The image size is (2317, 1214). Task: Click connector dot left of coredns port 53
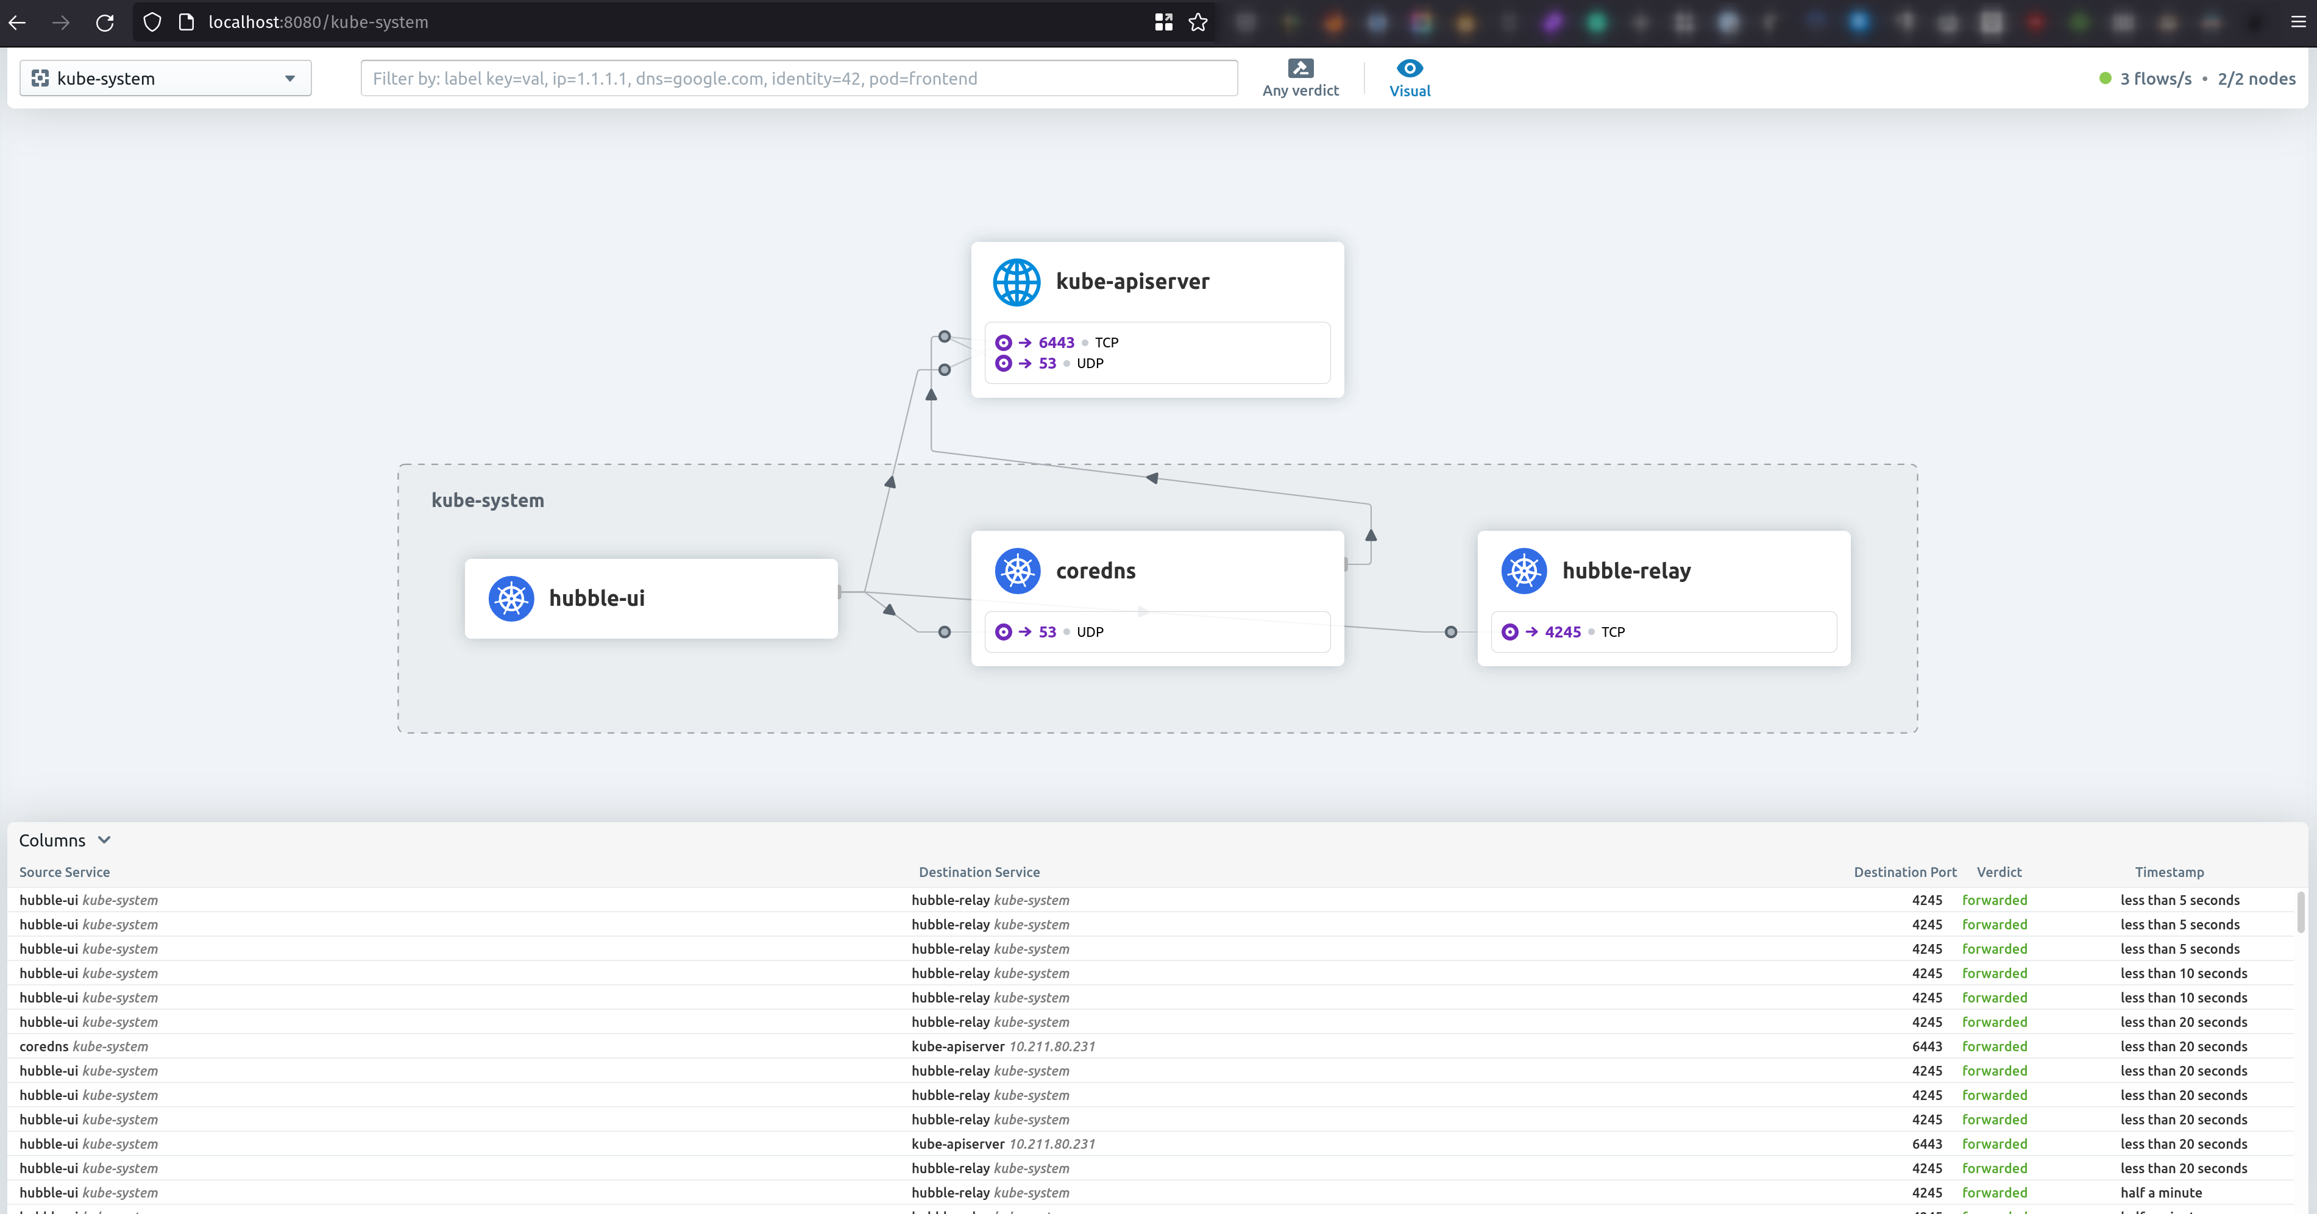[x=945, y=632]
